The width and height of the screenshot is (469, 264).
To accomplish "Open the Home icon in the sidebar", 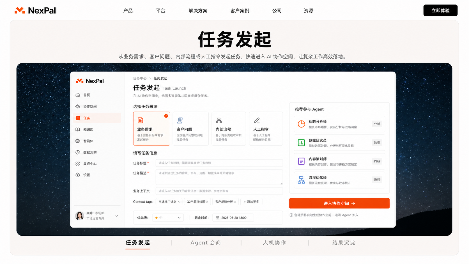I will pyautogui.click(x=78, y=95).
